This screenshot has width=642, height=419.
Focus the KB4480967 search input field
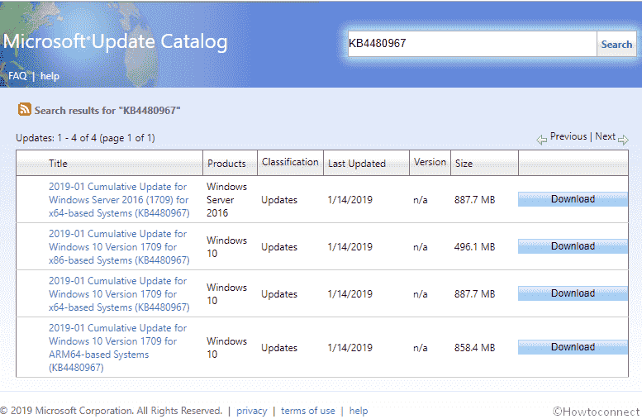(472, 44)
